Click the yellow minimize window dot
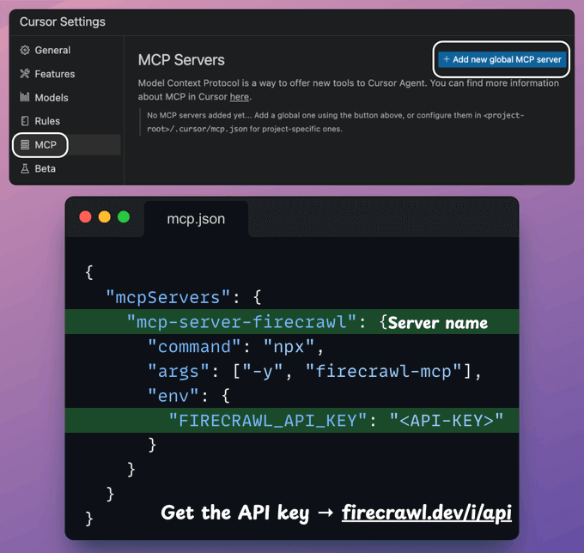The image size is (584, 553). 105,217
